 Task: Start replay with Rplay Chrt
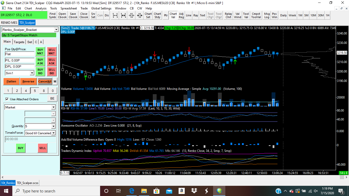tap(228, 15)
